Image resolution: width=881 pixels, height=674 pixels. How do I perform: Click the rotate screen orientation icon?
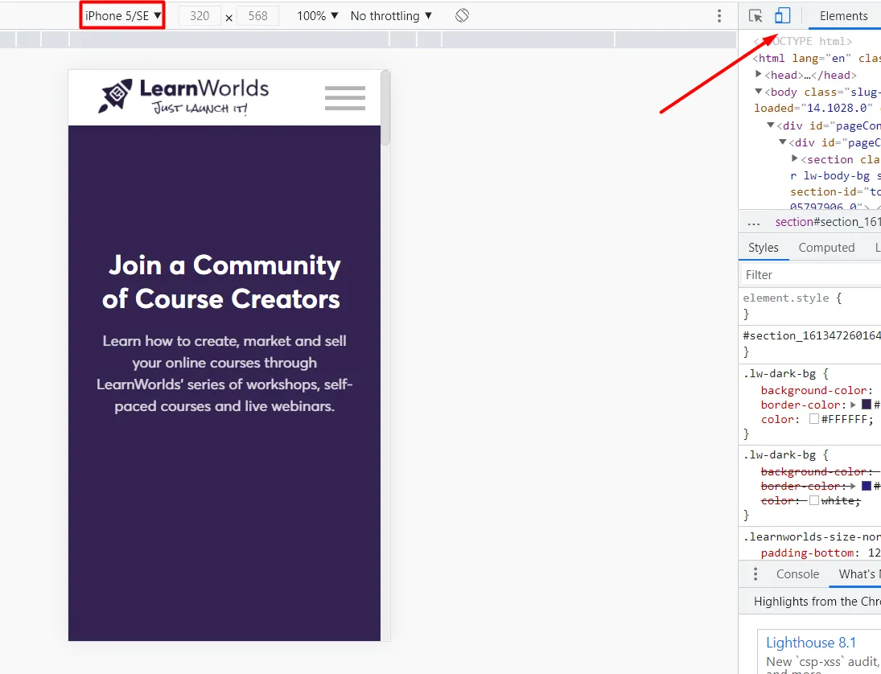pos(462,16)
